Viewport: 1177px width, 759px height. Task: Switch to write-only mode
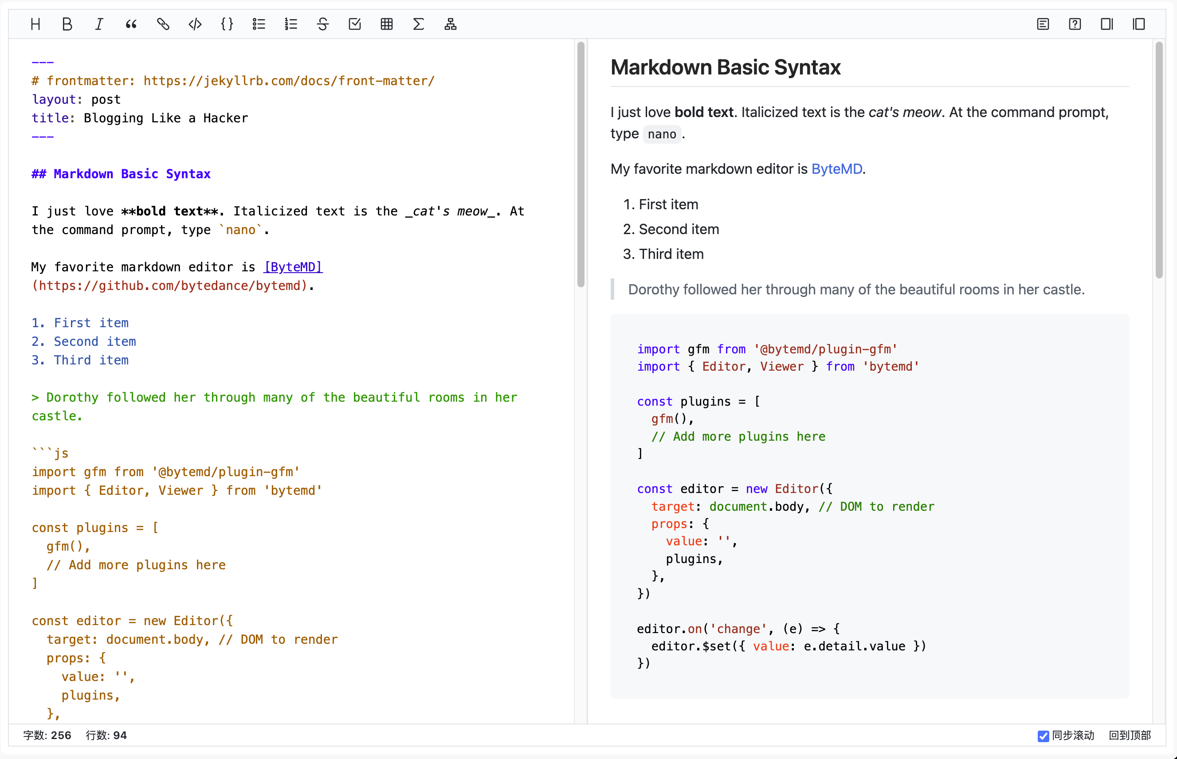coord(1107,23)
